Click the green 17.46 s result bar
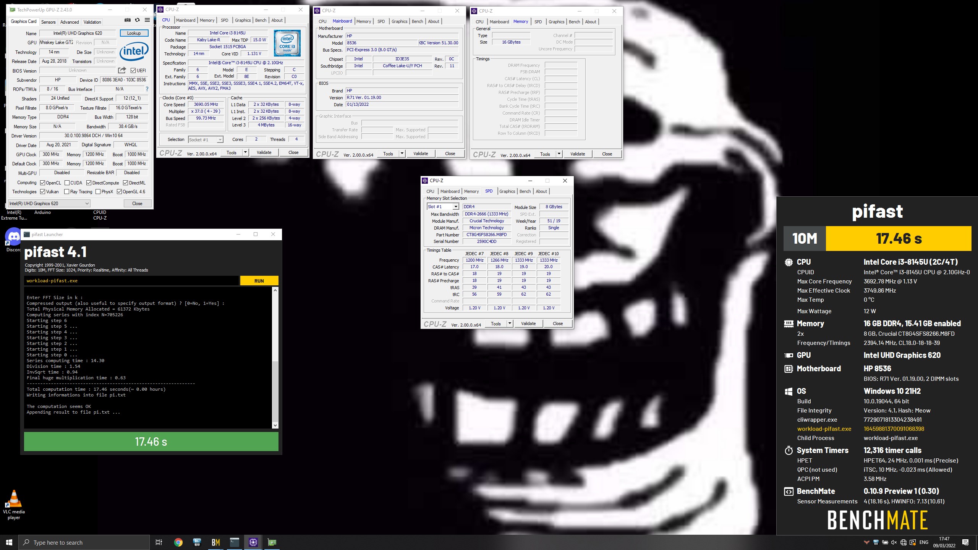The image size is (978, 550). pyautogui.click(x=151, y=442)
